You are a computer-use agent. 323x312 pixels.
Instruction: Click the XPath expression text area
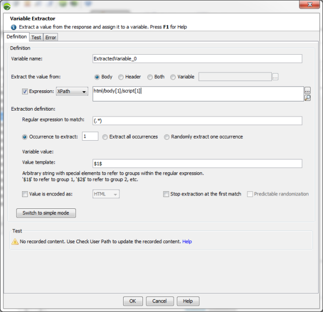(x=198, y=94)
